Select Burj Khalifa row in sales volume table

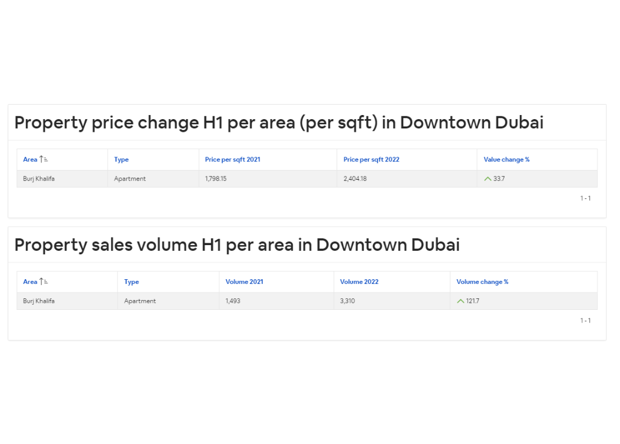(39, 301)
